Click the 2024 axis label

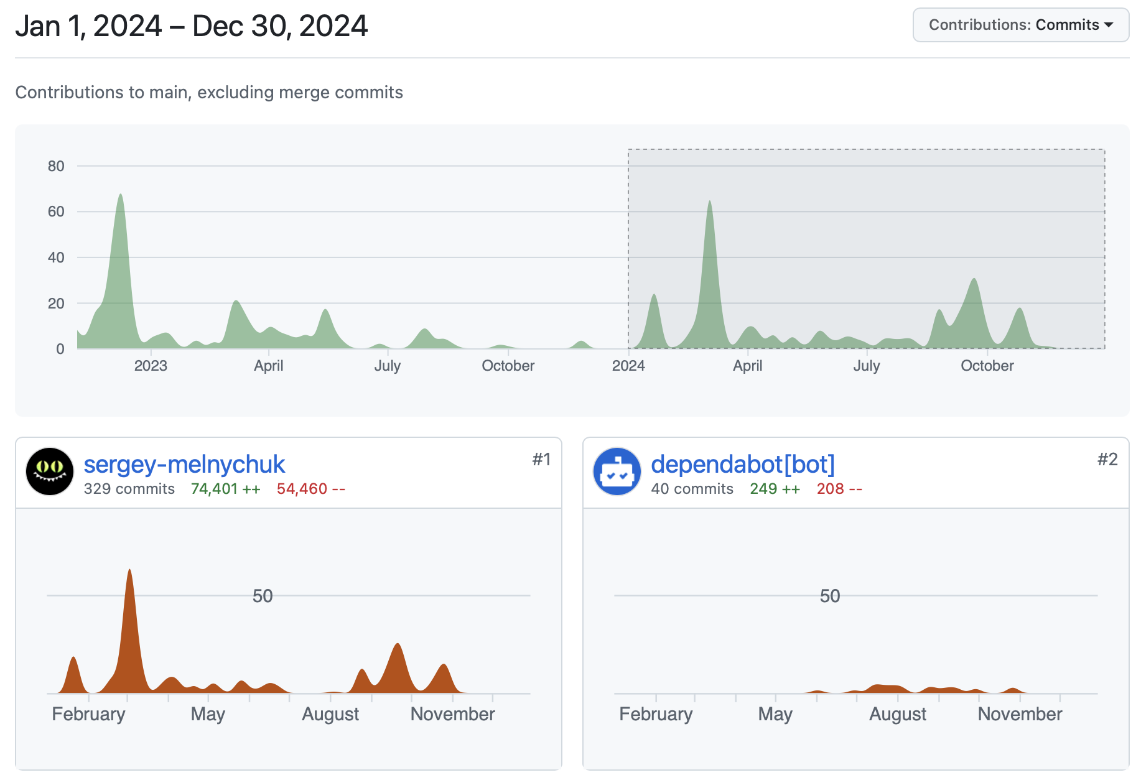(x=628, y=366)
